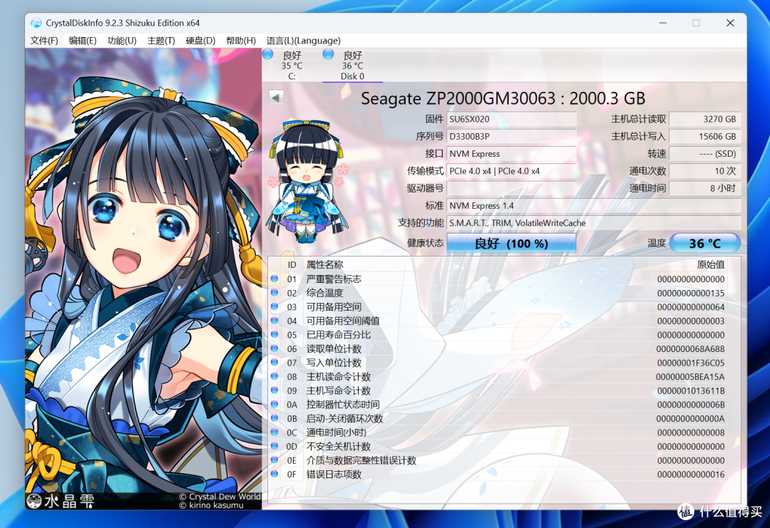The height and width of the screenshot is (528, 770).
Task: Minimize the CrystalDiskInfo window
Action: (x=662, y=23)
